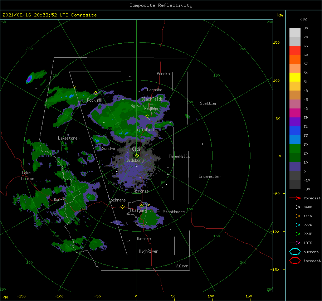Viewport: 322px width, 301px height.
Task: Click the Composite_Reflectivity title text
Action: coord(161,5)
